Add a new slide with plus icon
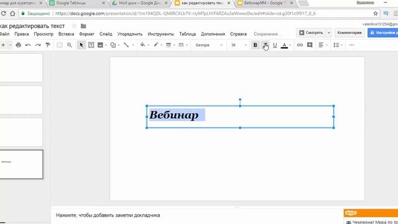The width and height of the screenshot is (398, 224). tap(3, 45)
